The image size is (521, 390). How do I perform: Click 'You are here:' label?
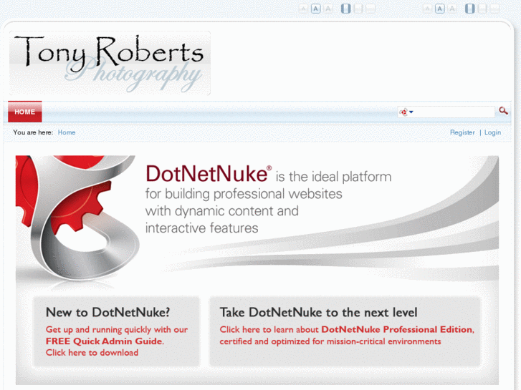tap(33, 132)
